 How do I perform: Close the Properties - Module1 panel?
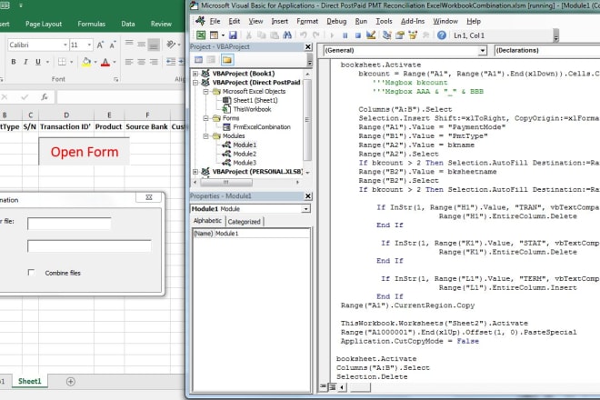[x=308, y=196]
